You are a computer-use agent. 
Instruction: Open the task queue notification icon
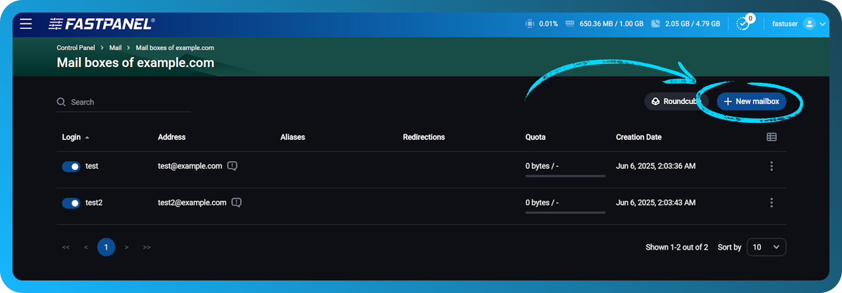(x=743, y=24)
